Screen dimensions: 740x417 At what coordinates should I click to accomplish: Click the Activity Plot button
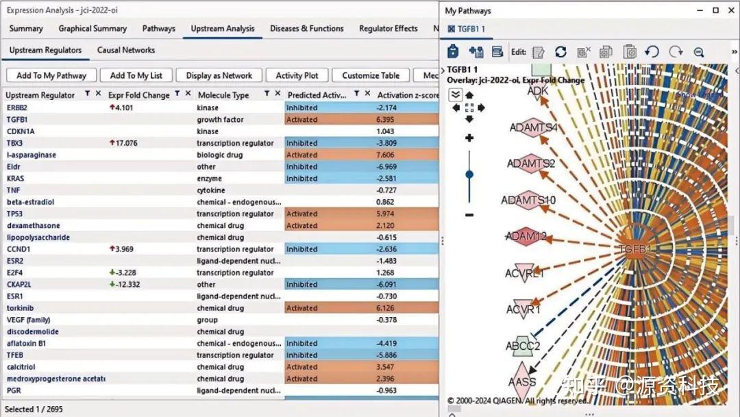click(x=297, y=75)
